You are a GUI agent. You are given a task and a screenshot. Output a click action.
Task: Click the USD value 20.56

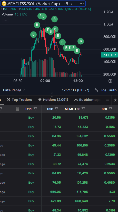(56, 118)
